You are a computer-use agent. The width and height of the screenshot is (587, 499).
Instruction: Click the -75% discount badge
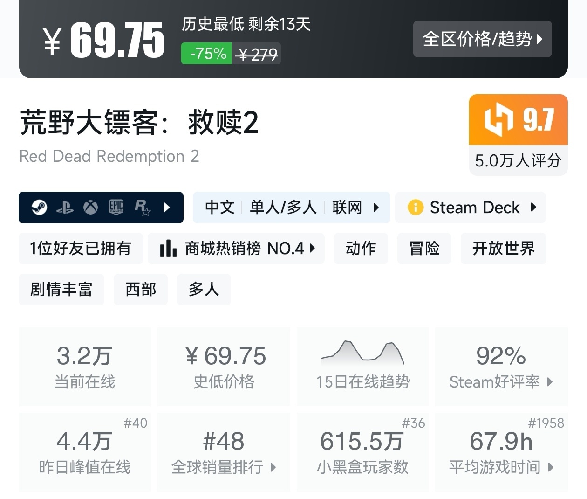point(207,54)
